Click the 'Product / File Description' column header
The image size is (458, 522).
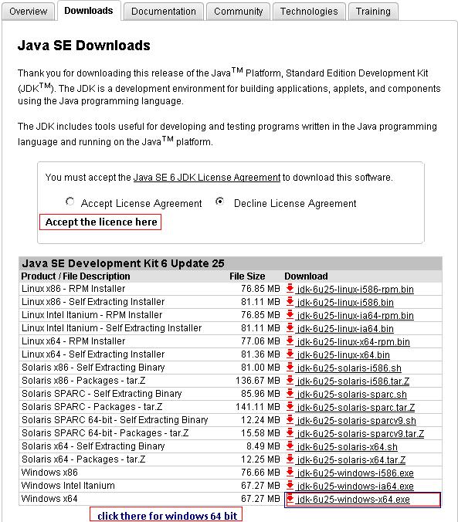[76, 276]
